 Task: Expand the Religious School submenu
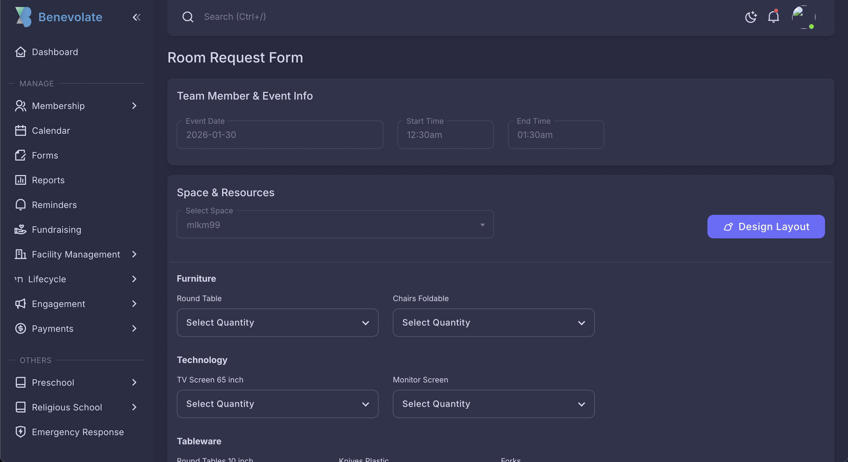tap(134, 407)
